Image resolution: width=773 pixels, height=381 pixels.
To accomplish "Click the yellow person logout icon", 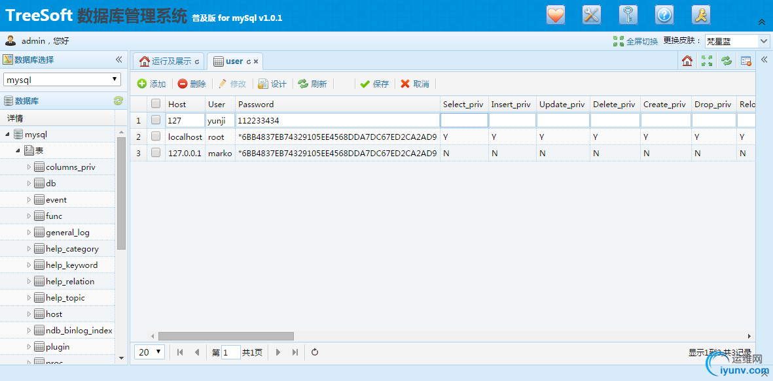I will (700, 15).
